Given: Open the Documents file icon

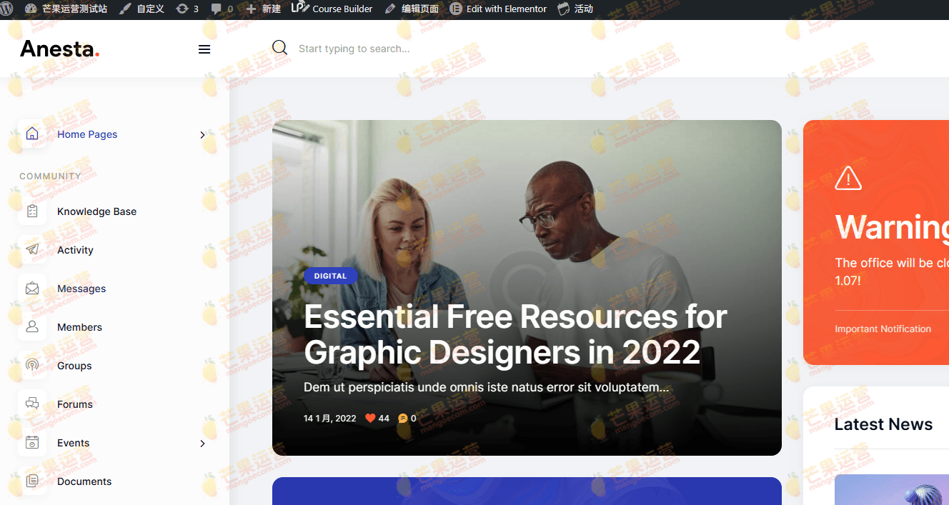Looking at the screenshot, I should 32,481.
